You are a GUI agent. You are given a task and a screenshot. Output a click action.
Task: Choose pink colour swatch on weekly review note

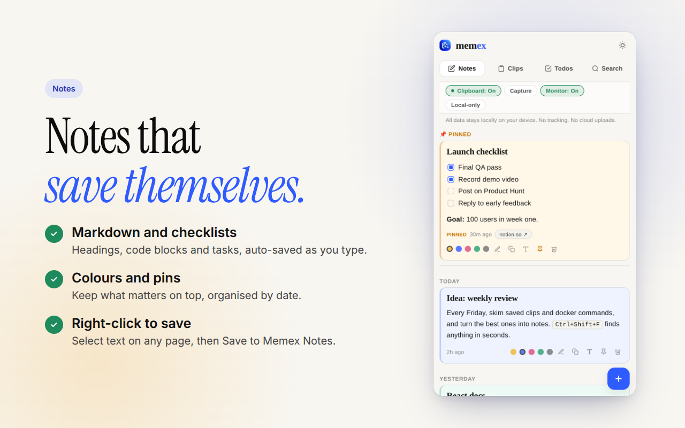531,352
